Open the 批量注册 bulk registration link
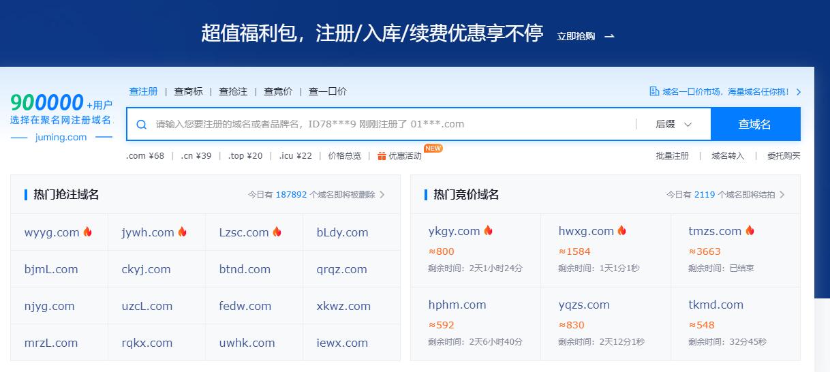Viewport: 830px width, 372px height. [672, 156]
